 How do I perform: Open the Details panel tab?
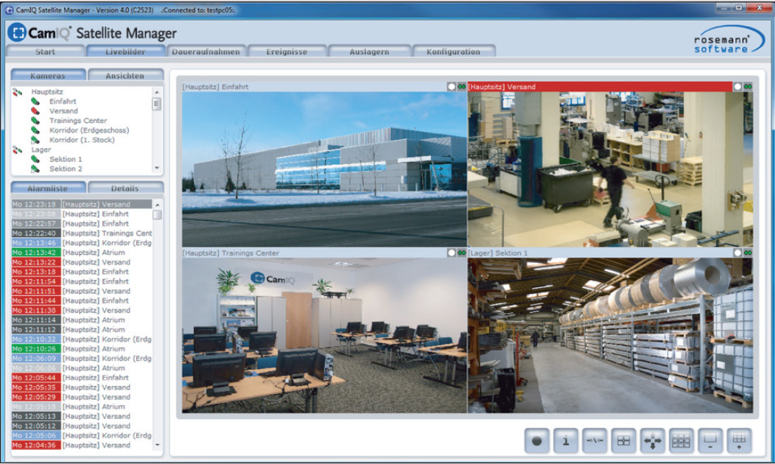[x=125, y=188]
